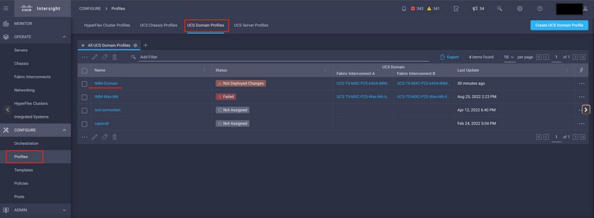Check the IMM-Domain row checkbox
This screenshot has width=594, height=218.
pos(84,84)
